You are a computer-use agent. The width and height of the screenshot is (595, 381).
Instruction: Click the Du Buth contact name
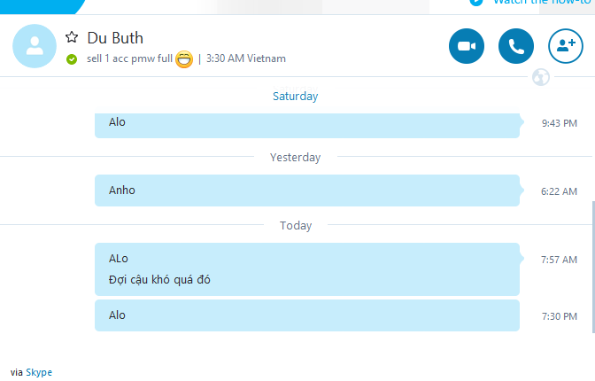tap(115, 38)
